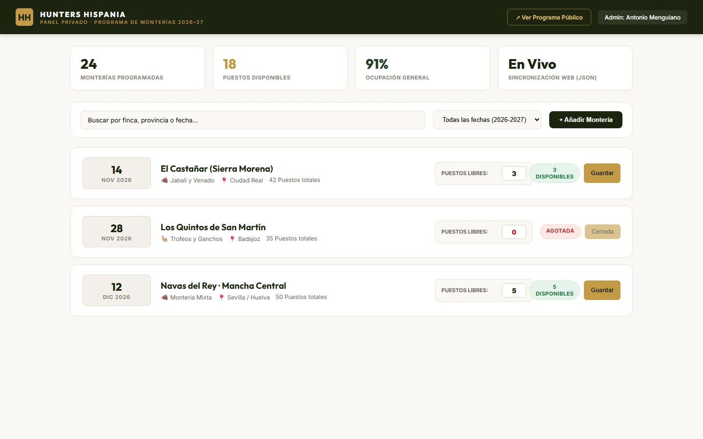Click the boar icon beside Montería Mixta
The image size is (703, 439).
tap(165, 298)
